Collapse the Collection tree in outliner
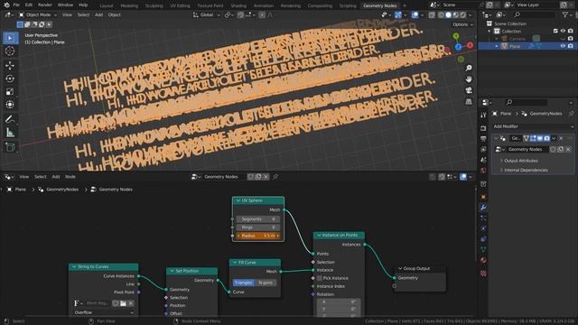This screenshot has width=578, height=325. [489, 32]
